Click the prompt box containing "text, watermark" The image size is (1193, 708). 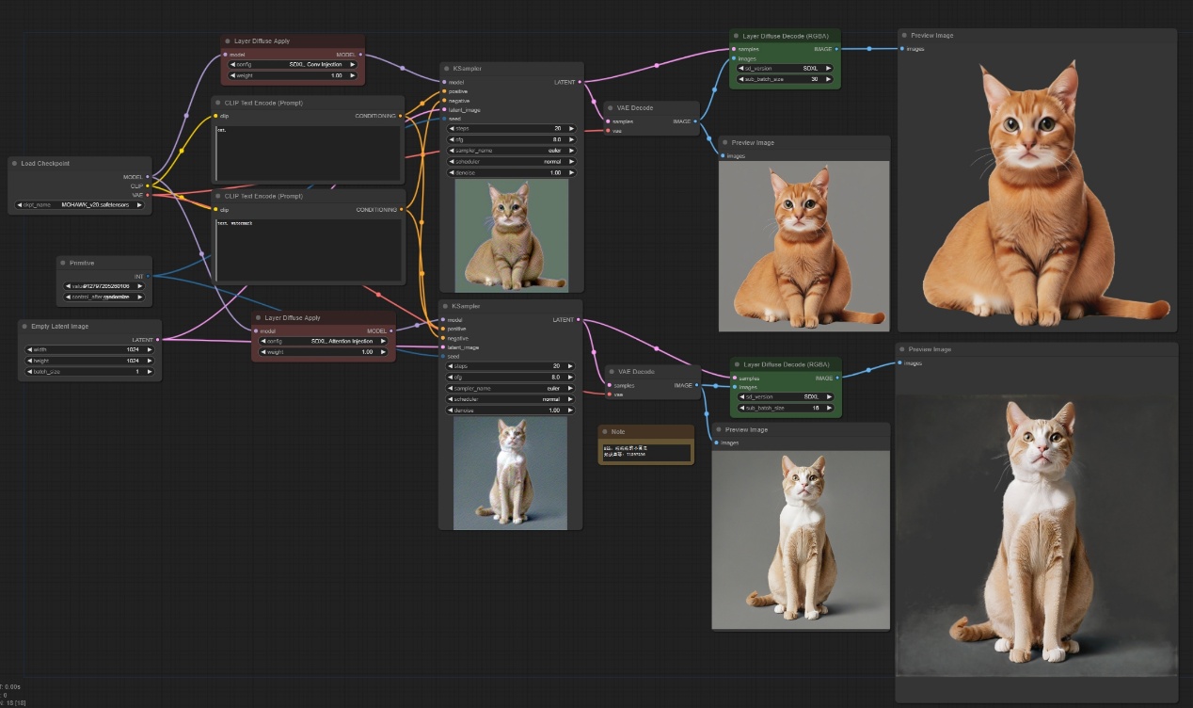pyautogui.click(x=310, y=250)
